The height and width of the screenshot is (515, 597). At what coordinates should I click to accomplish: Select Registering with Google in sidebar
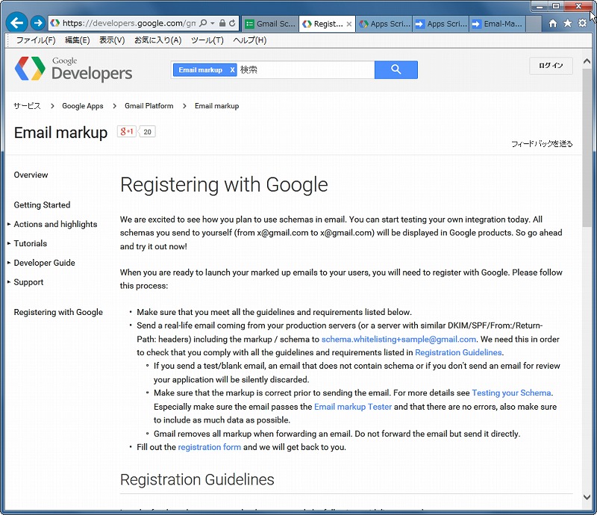click(58, 312)
